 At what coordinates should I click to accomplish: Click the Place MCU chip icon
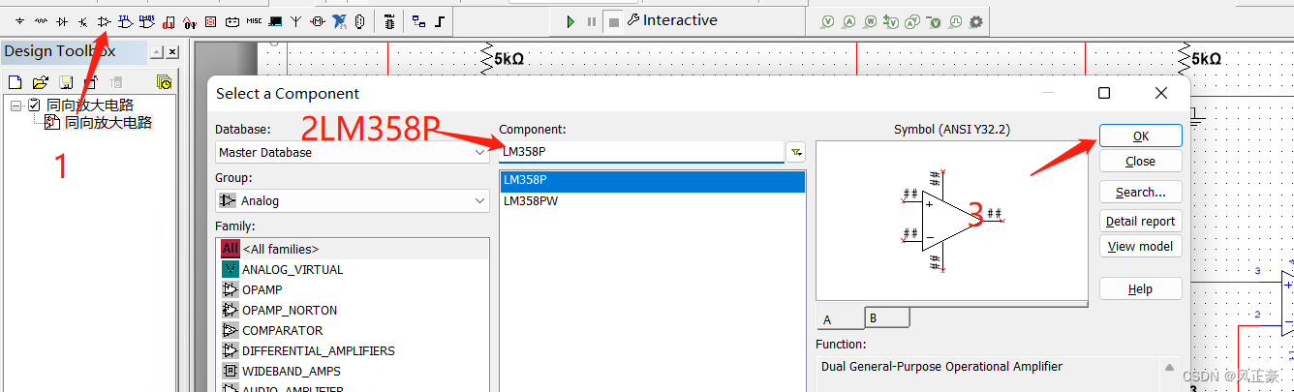coord(389,21)
